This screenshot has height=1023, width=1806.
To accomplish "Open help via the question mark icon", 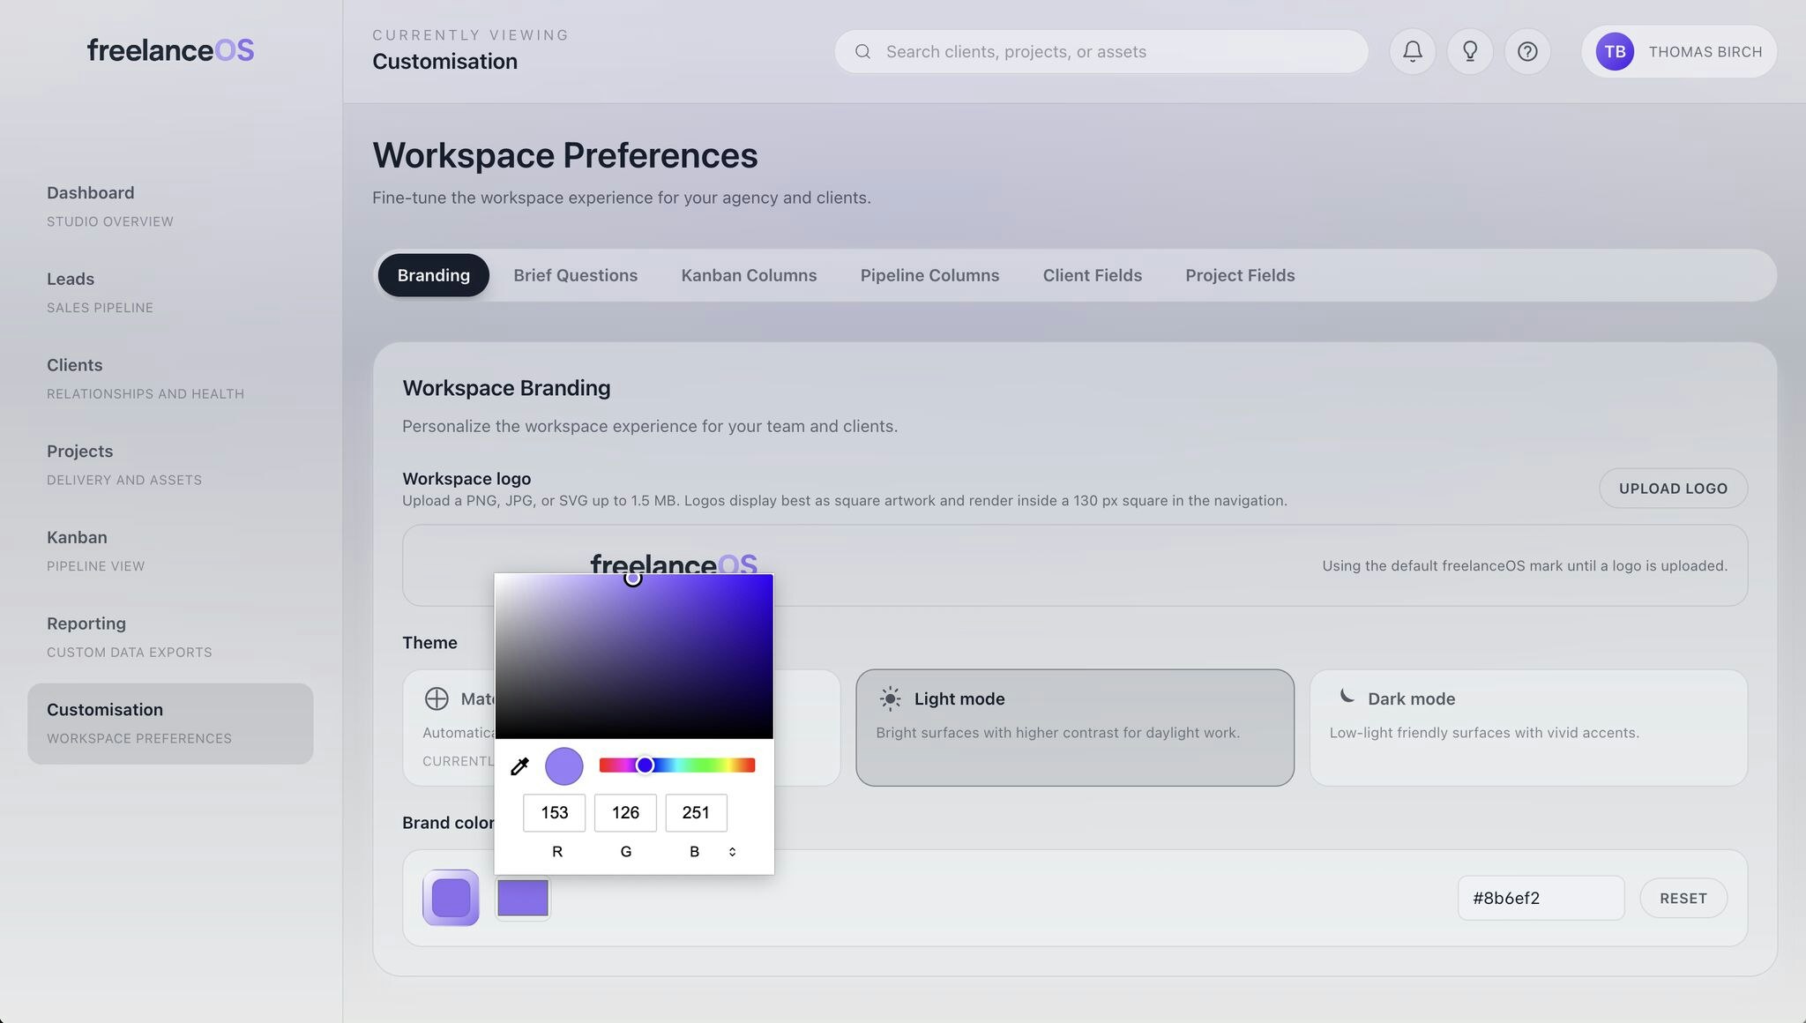I will (1528, 51).
